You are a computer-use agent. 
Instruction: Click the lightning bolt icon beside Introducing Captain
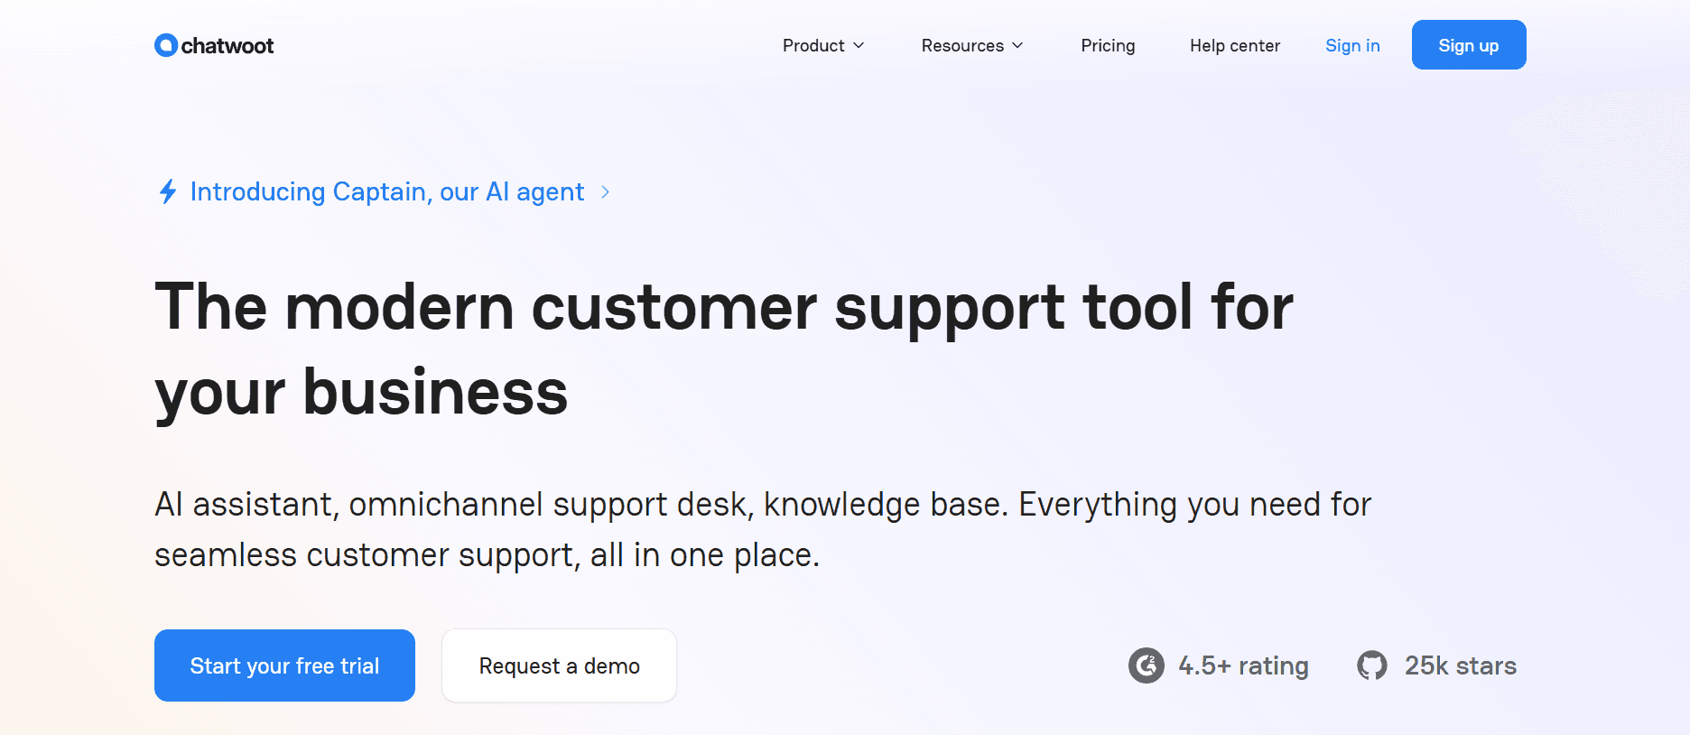[x=168, y=191]
